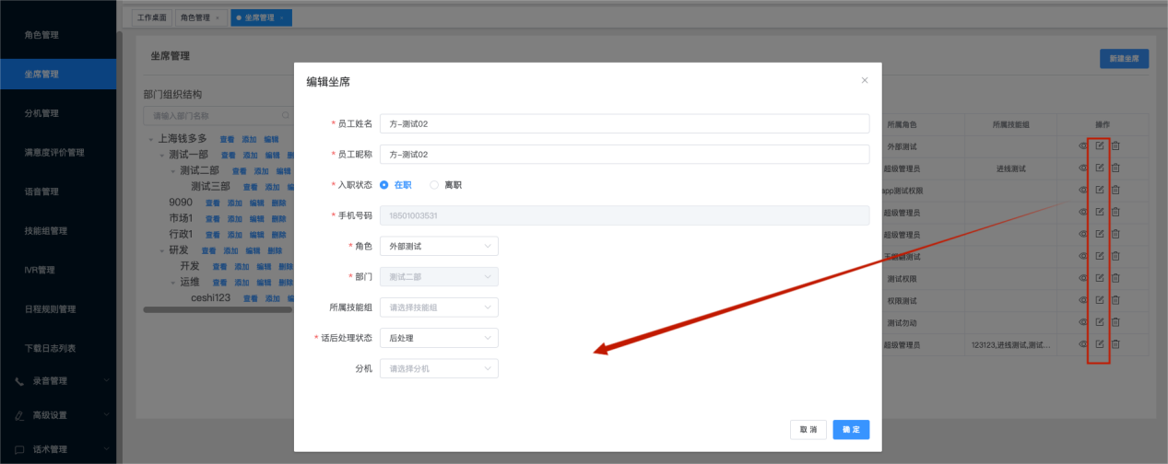1168x464 pixels.
Task: Open 分机管理 in the sidebar menu
Action: 41,113
